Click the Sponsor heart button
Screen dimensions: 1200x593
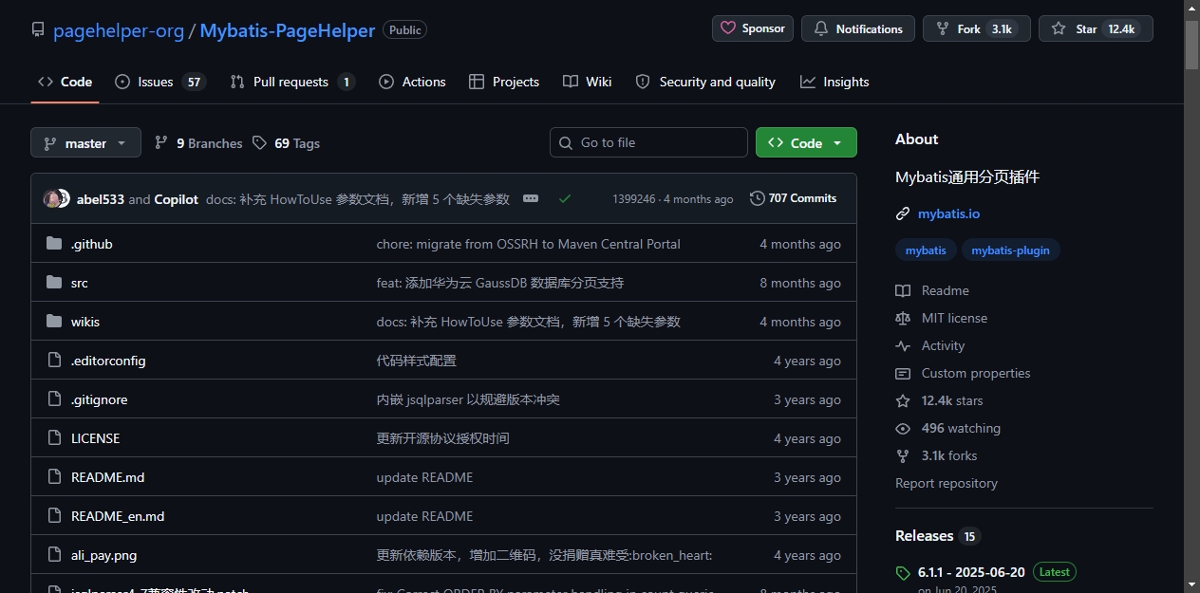tap(753, 28)
